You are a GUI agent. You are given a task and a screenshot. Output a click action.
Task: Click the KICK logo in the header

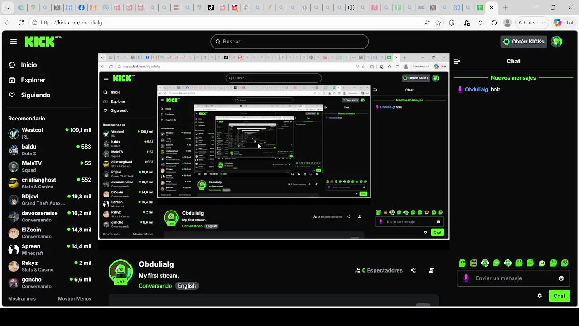point(43,42)
